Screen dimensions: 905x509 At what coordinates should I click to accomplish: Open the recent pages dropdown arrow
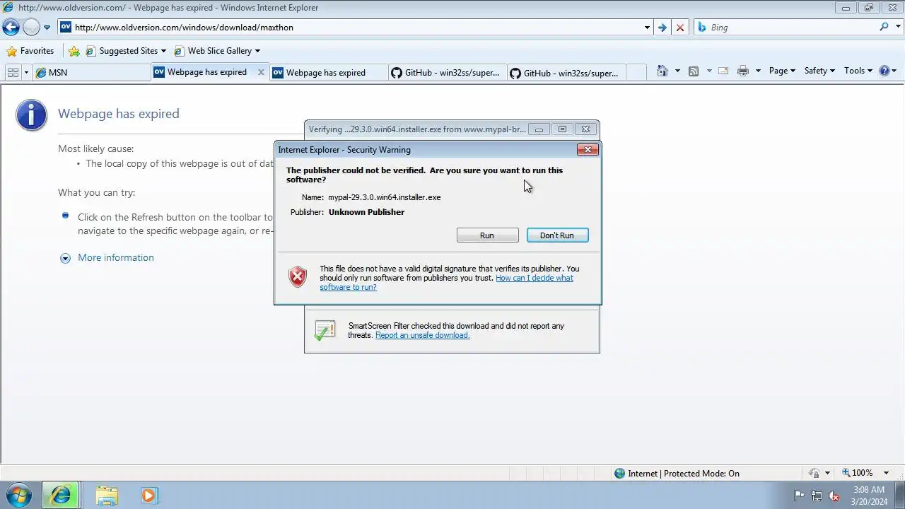47,28
